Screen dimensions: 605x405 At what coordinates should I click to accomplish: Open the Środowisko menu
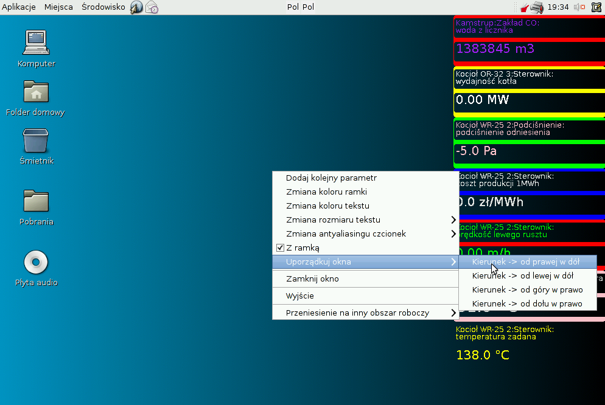[x=103, y=7]
